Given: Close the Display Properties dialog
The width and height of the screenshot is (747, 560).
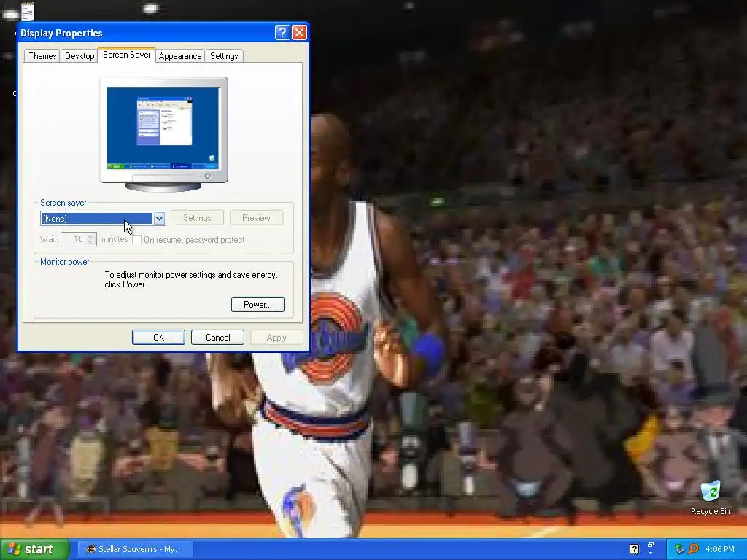Looking at the screenshot, I should [x=299, y=32].
